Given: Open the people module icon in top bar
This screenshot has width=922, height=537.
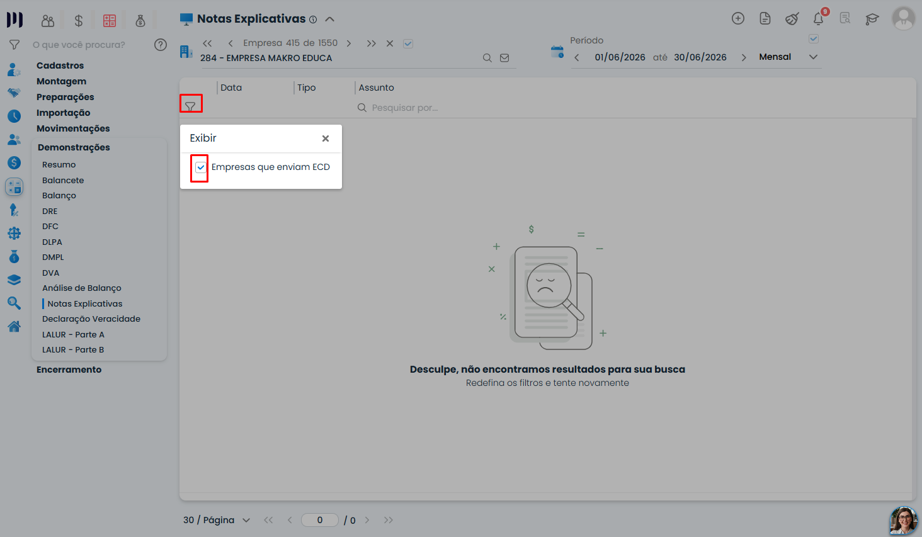Looking at the screenshot, I should pos(48,21).
